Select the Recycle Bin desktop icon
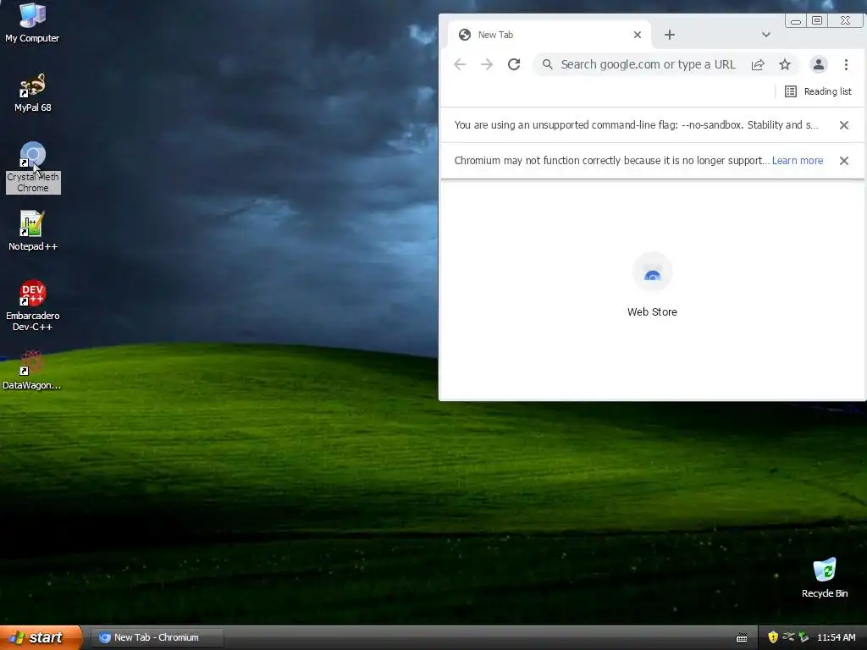867x650 pixels. [825, 578]
